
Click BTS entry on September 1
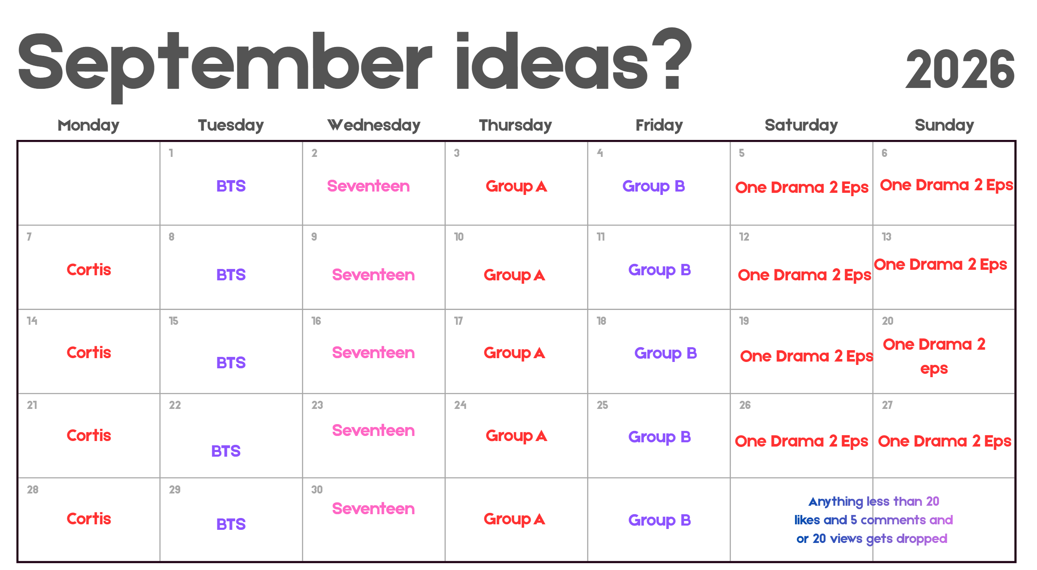coord(231,186)
